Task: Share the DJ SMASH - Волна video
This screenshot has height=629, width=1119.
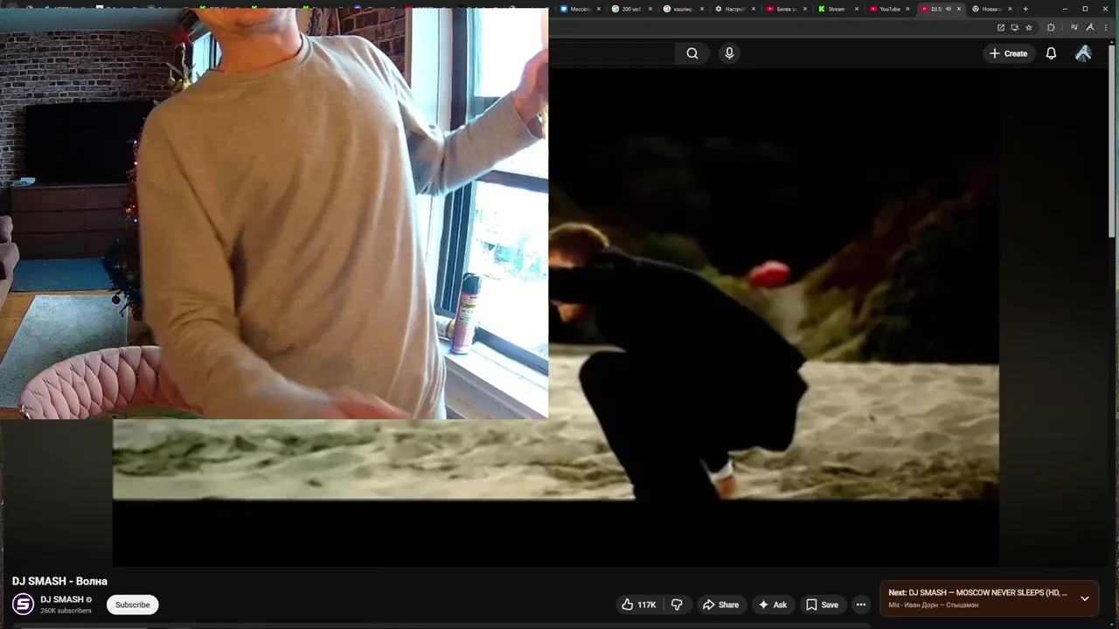Action: [720, 605]
